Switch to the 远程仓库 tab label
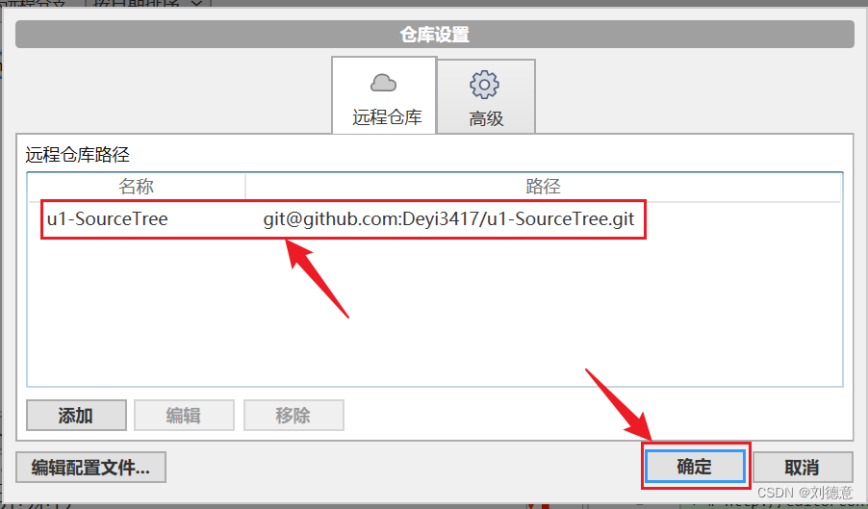Screen dimensions: 868x509 (387, 117)
